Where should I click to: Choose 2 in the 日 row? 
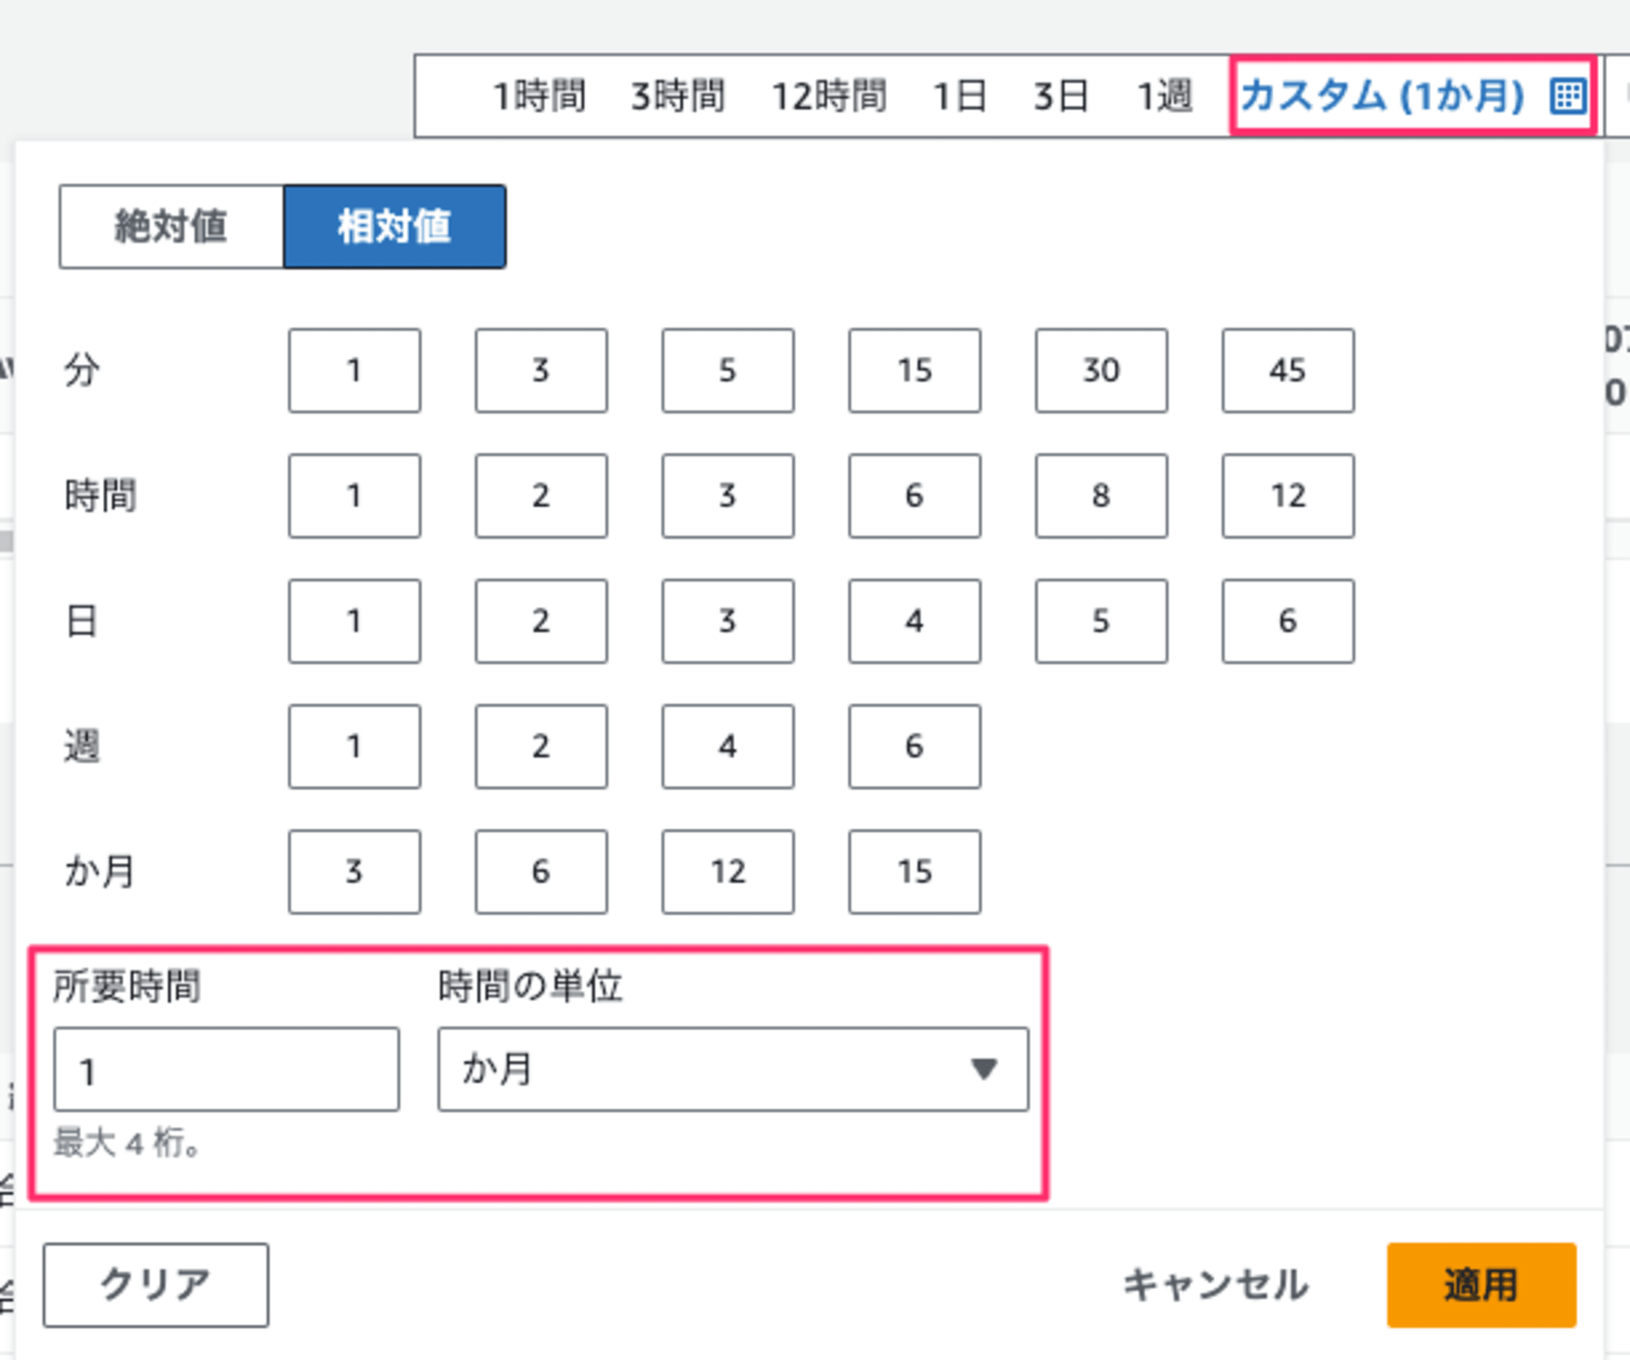pos(541,622)
